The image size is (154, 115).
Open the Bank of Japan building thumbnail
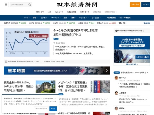pyautogui.click(x=46, y=87)
